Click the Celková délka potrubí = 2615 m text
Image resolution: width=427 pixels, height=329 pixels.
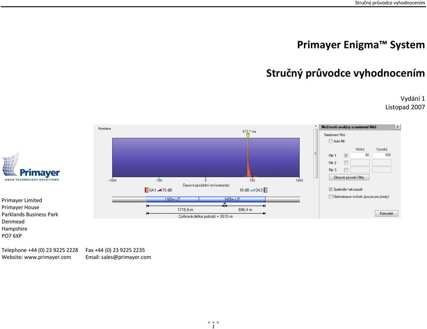tap(205, 216)
